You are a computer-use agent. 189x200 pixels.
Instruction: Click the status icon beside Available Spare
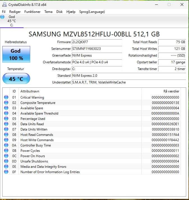pyautogui.click(x=6, y=108)
